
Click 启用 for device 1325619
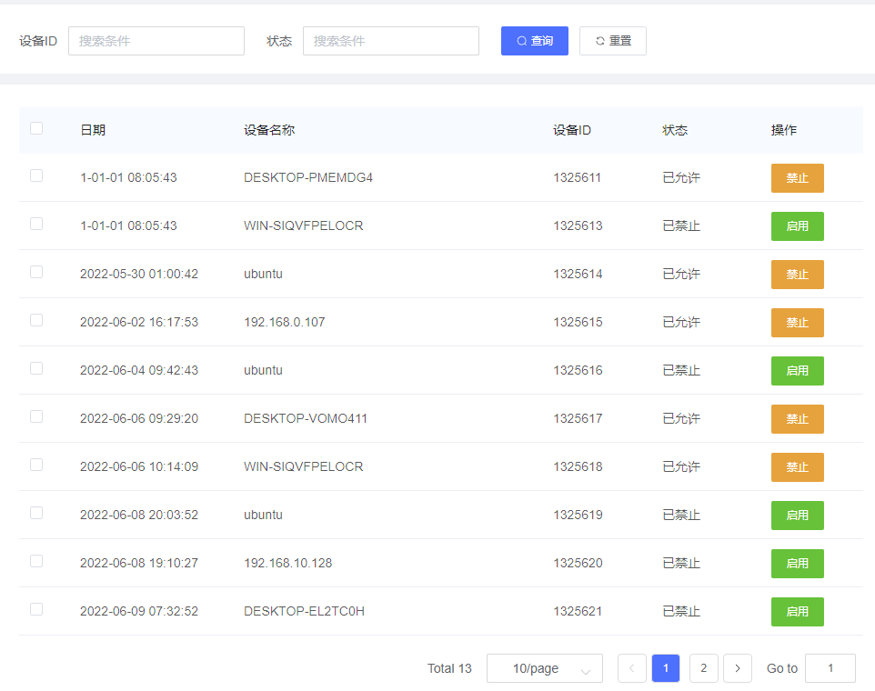tap(798, 516)
